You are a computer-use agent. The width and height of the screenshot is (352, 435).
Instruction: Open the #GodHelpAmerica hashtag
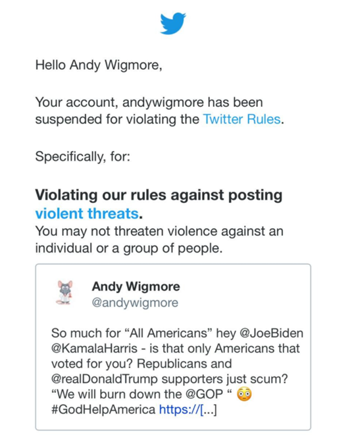coord(103,409)
